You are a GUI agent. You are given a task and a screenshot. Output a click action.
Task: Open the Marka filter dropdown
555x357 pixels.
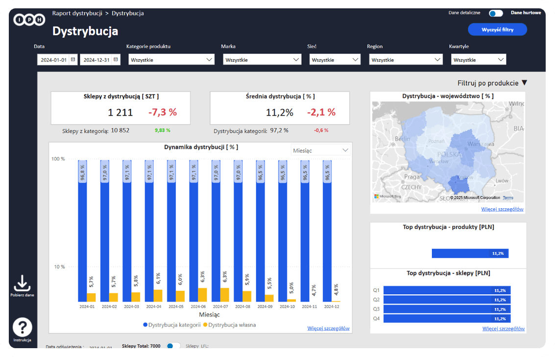(262, 60)
